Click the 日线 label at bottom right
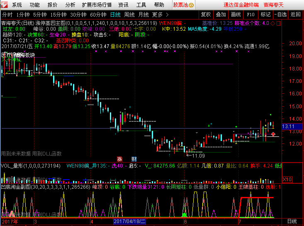Viewport: 304px width, 226px height. click(x=292, y=221)
